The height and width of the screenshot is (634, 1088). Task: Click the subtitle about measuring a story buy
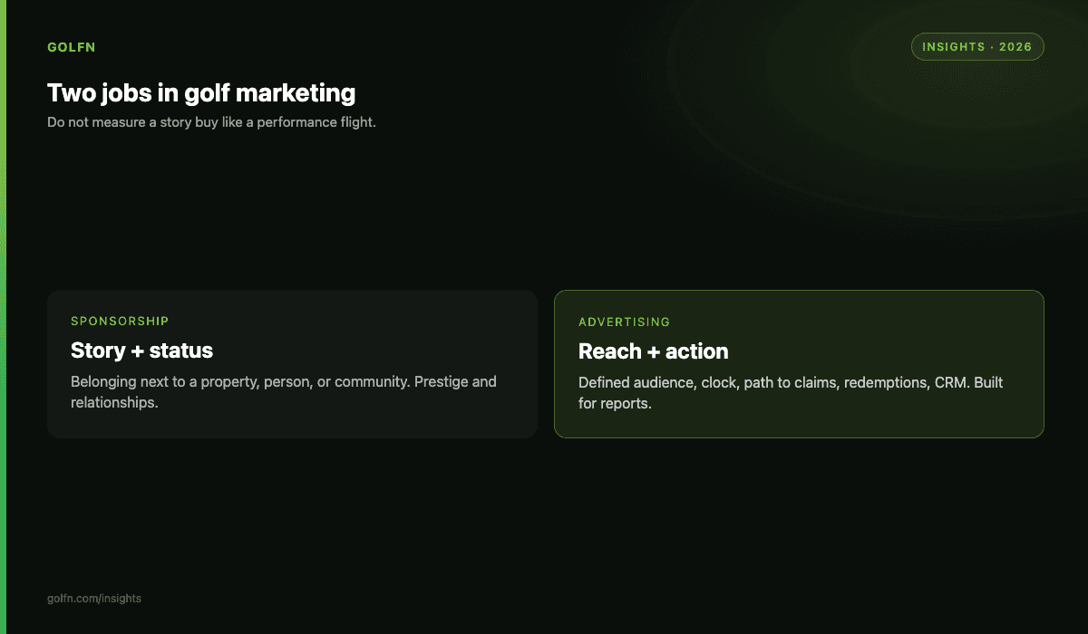pos(211,122)
